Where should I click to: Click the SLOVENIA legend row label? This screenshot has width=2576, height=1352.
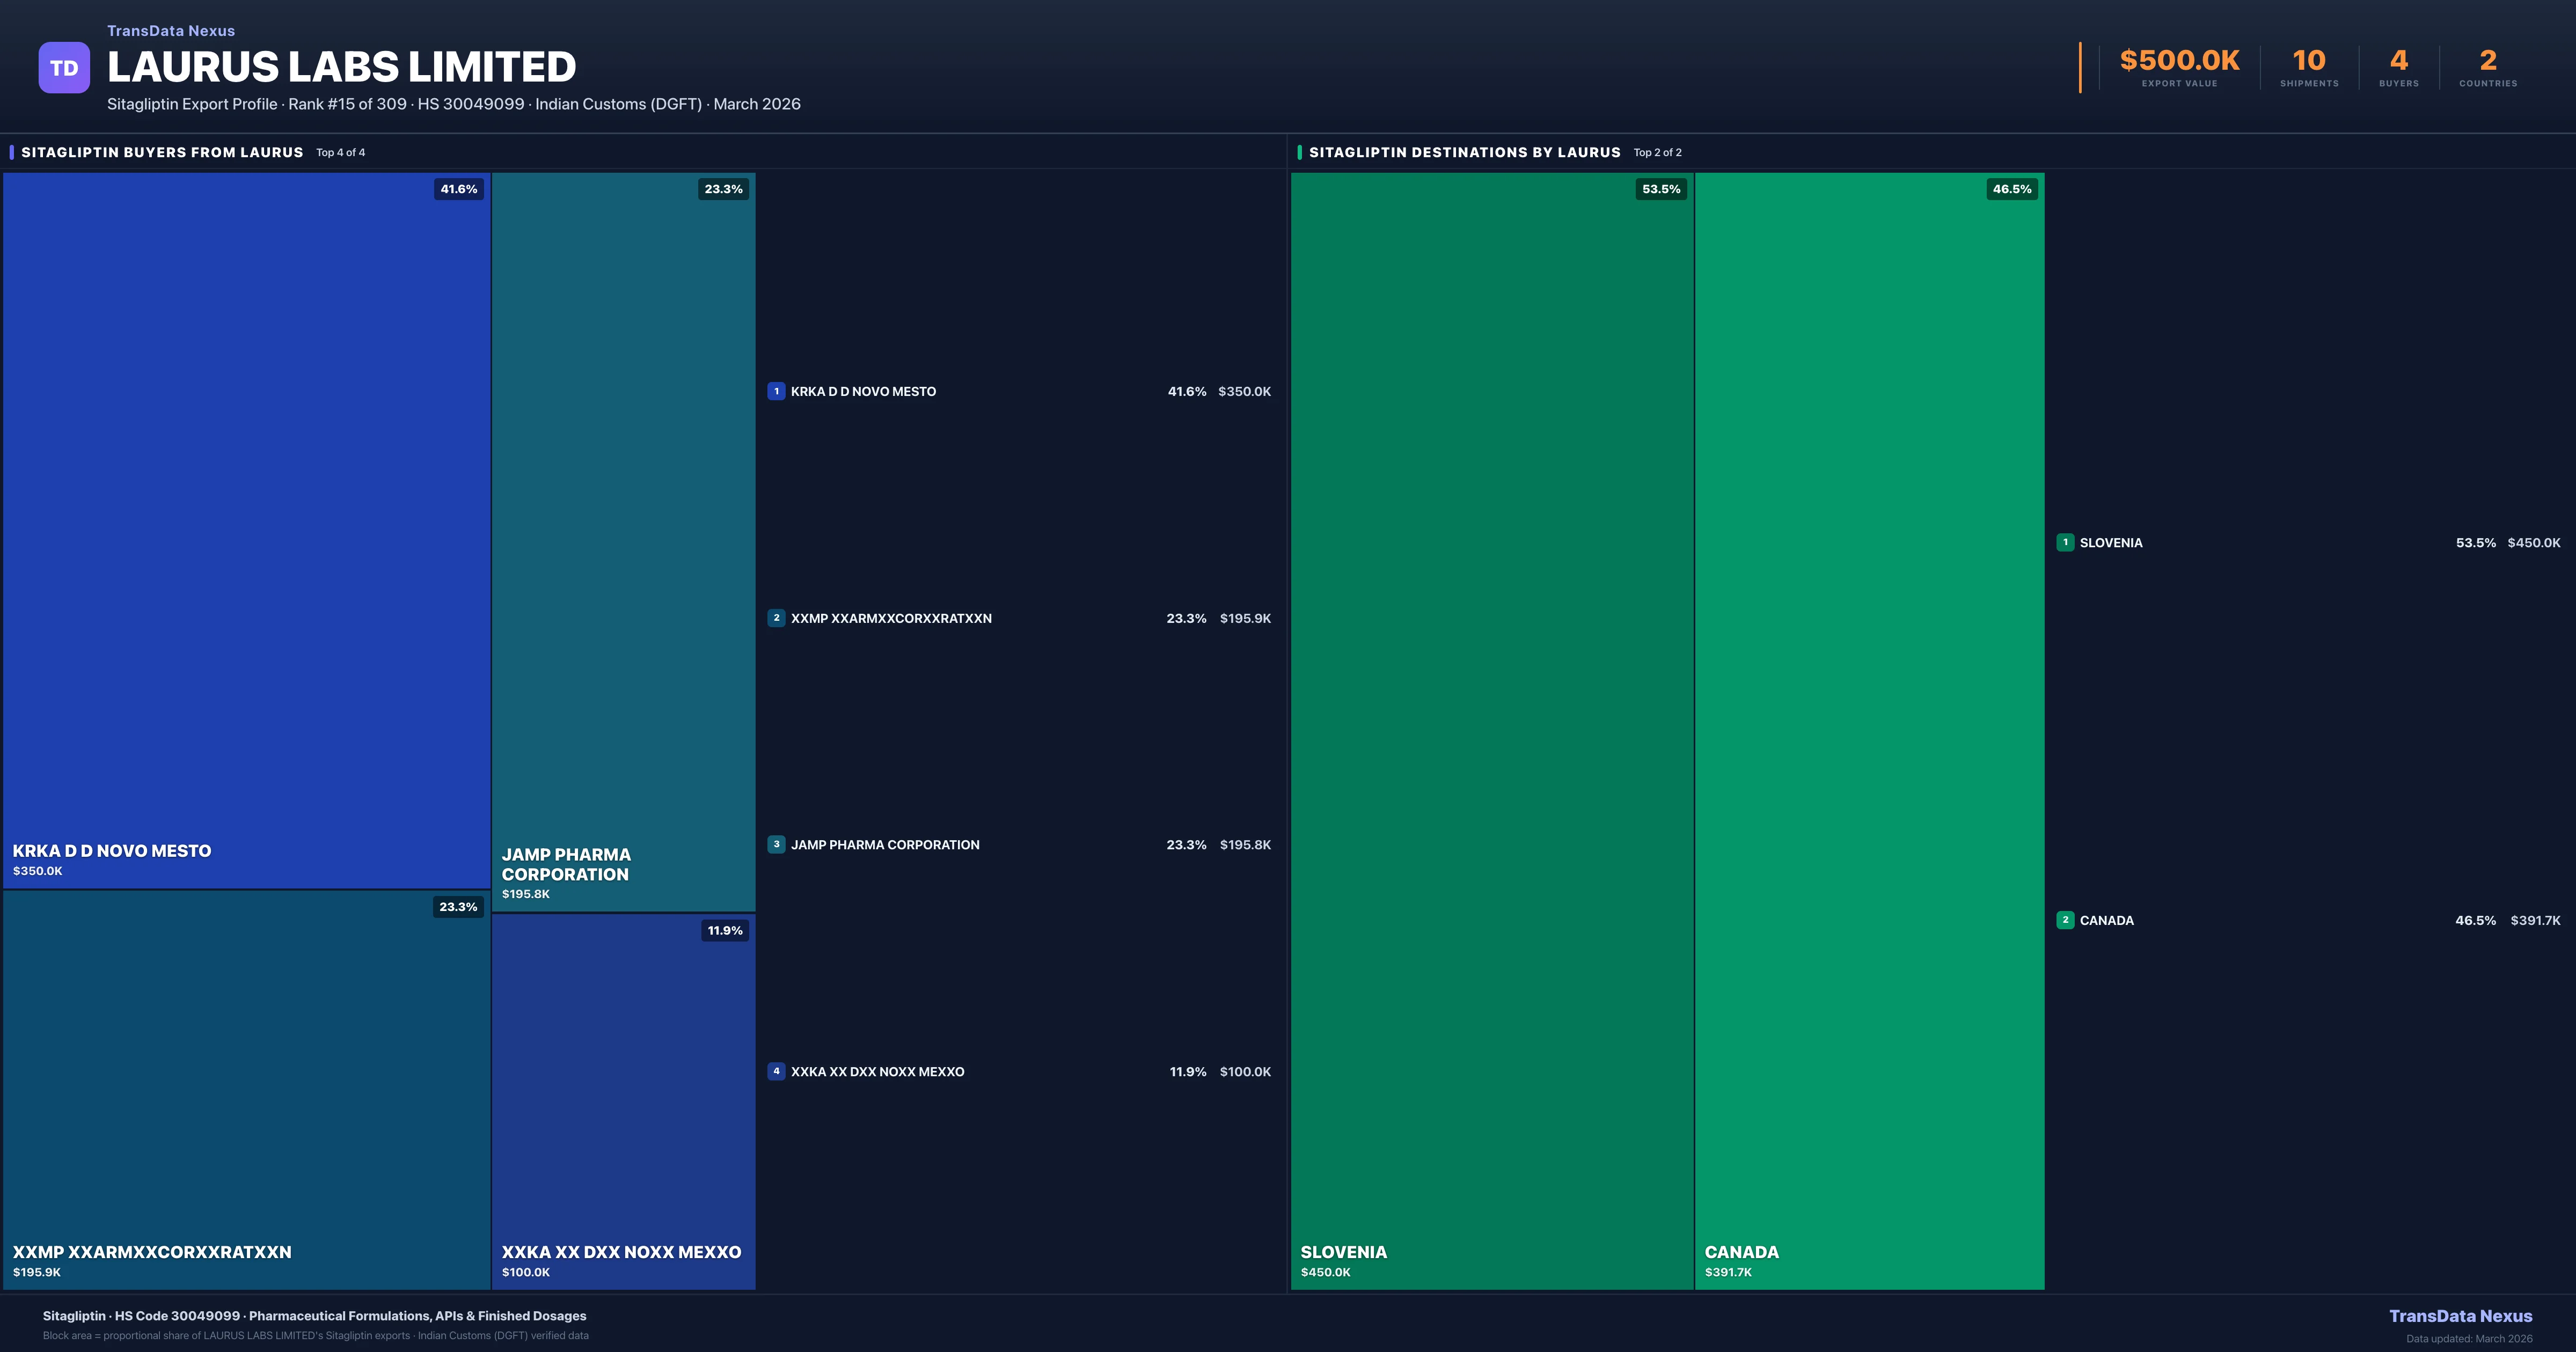coord(2110,543)
